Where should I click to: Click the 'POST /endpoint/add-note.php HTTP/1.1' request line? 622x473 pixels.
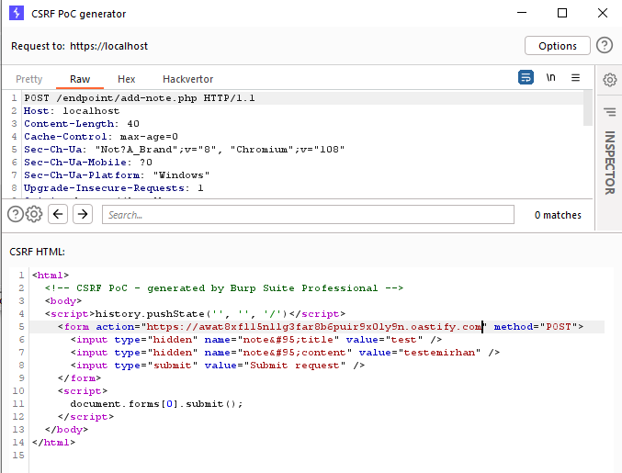[140, 98]
